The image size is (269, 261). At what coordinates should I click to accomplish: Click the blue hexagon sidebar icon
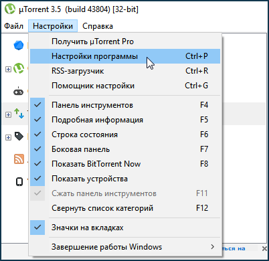coord(19,46)
